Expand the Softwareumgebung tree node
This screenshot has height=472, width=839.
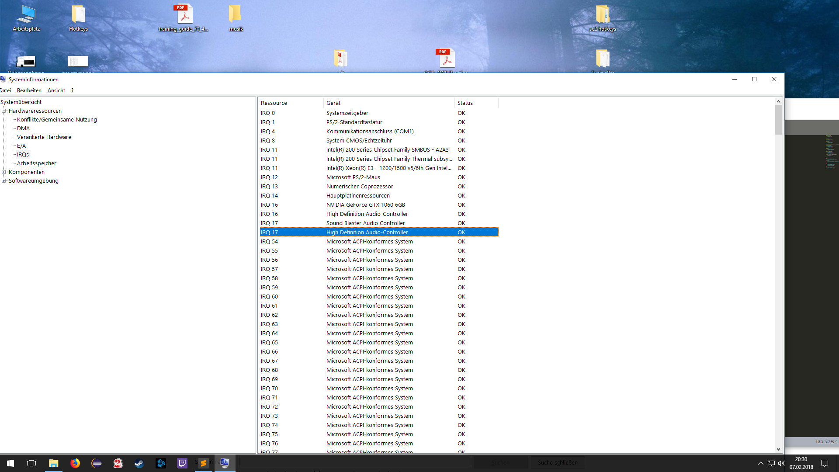4,181
